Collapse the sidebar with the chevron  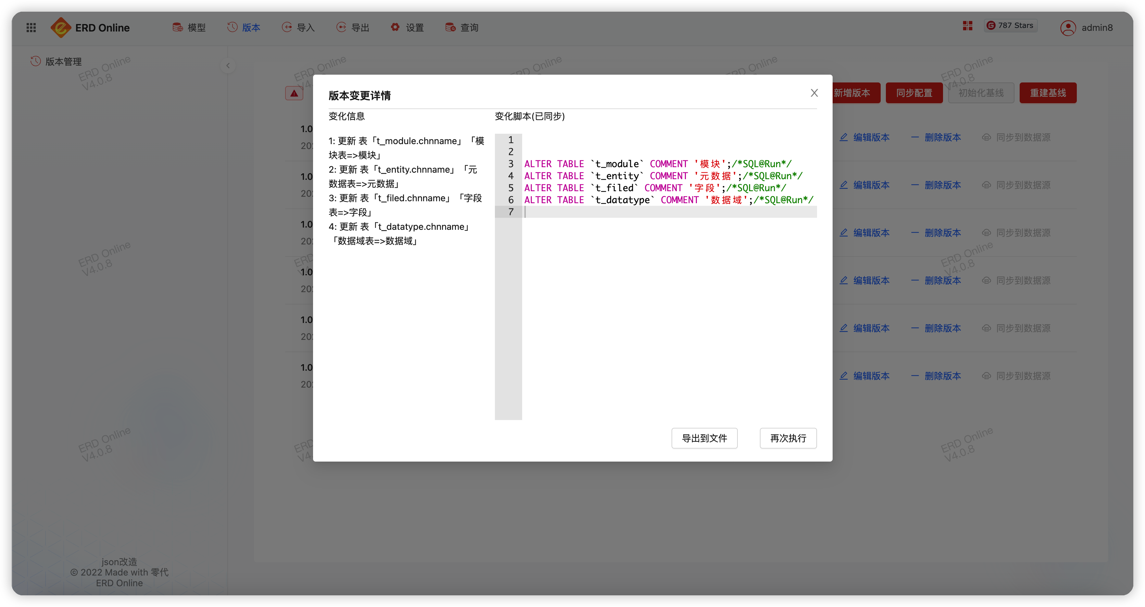[228, 66]
